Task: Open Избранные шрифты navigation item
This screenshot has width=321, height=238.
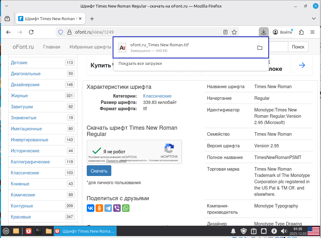Action: coord(90,47)
